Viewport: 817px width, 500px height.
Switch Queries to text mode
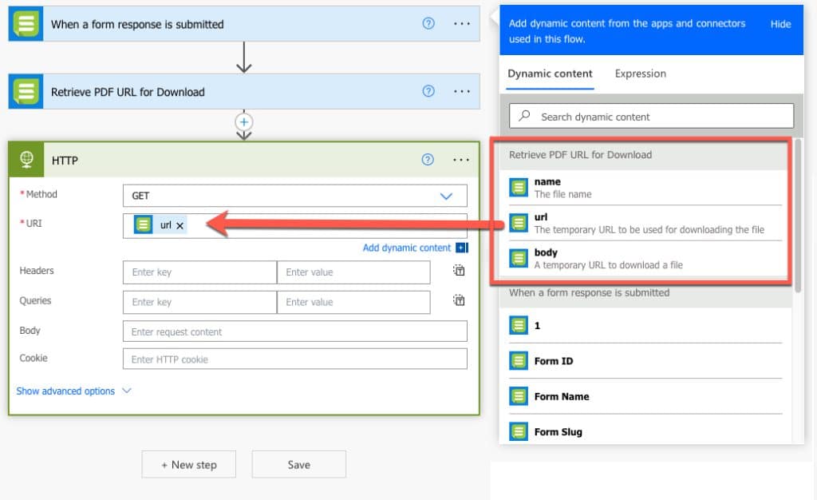click(459, 300)
